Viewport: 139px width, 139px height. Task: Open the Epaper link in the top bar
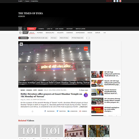click(27, 1)
